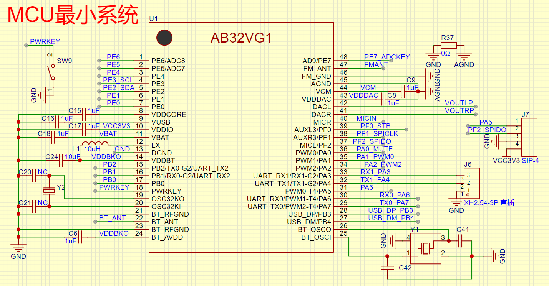Click the UART_RX0/PWM1-T4/PA6 pin name
This screenshot has width=549, height=286.
tap(289, 199)
